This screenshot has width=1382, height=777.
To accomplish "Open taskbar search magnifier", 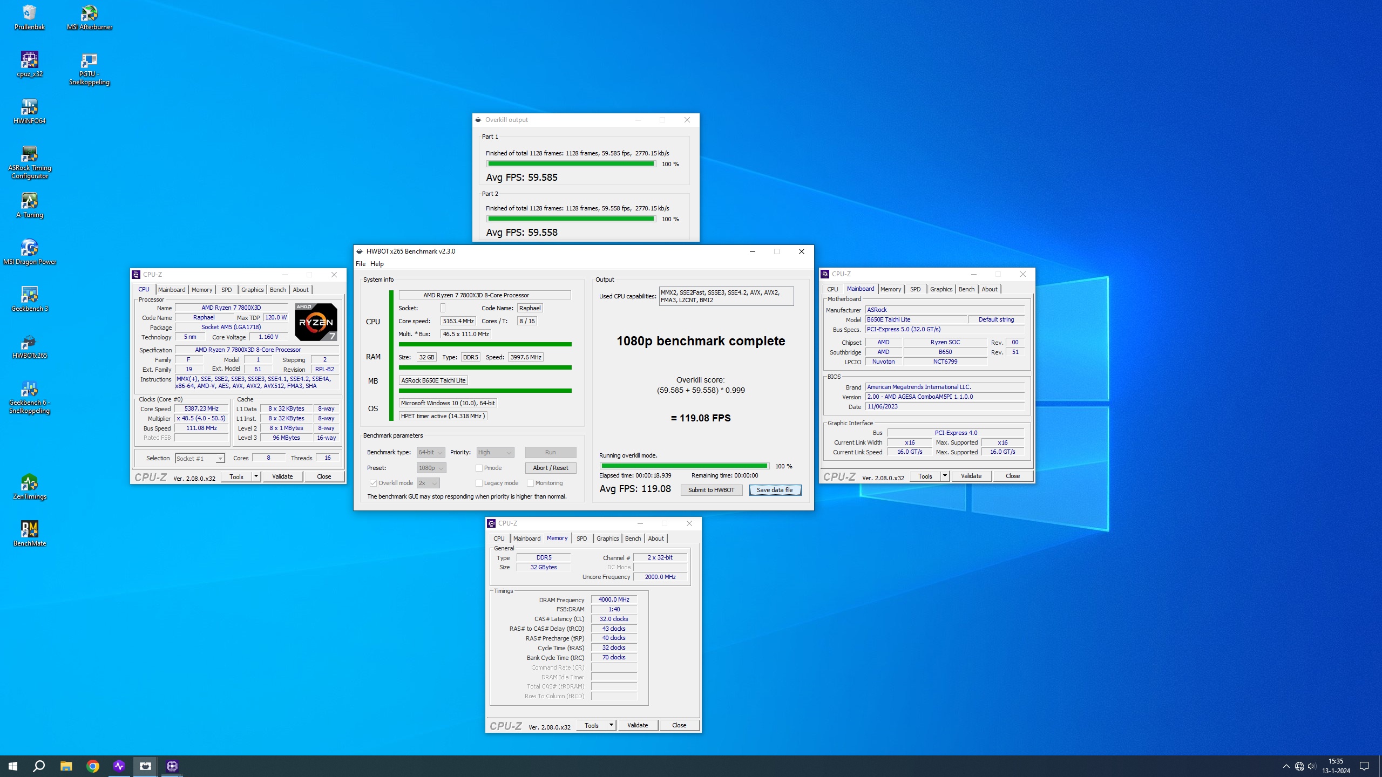I will coord(39,766).
